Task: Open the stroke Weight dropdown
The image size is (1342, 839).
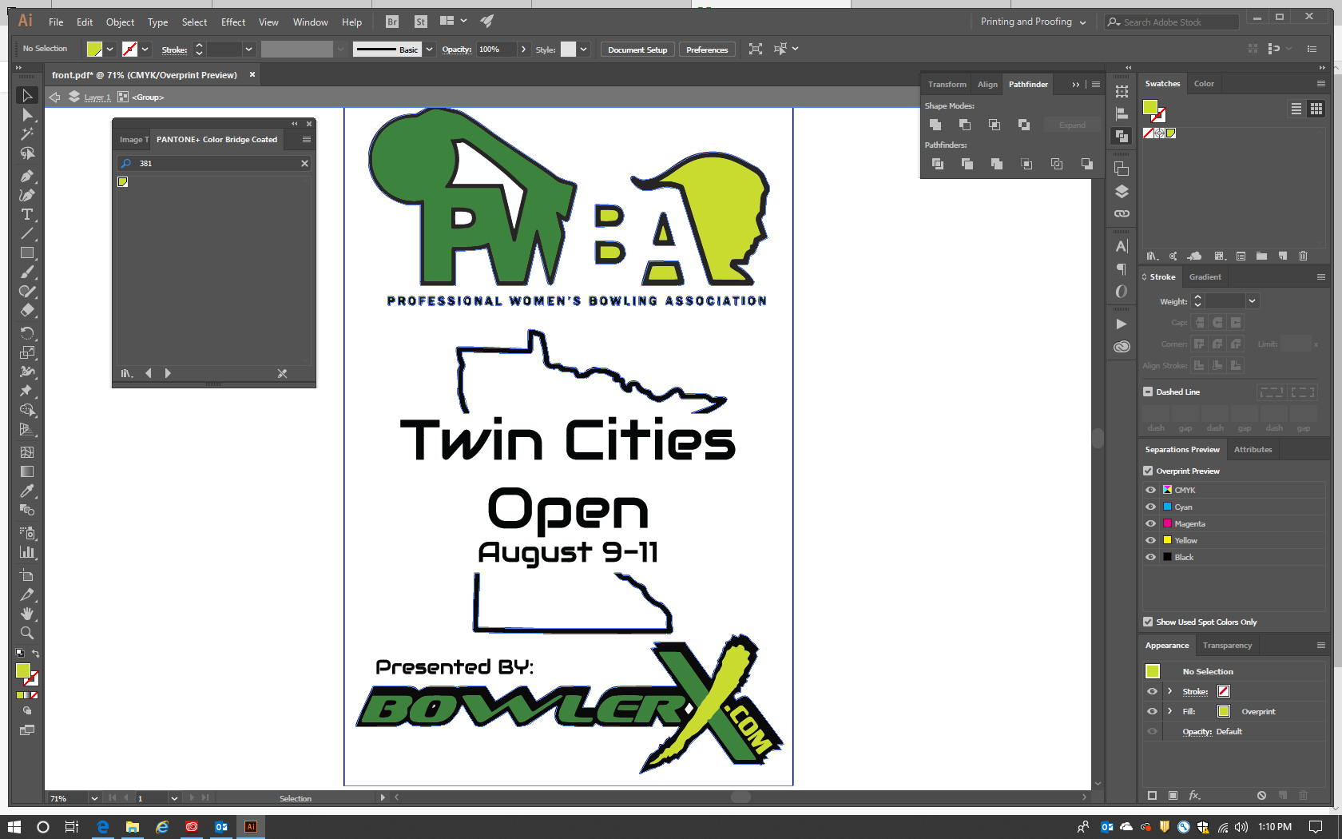Action: tap(1252, 301)
